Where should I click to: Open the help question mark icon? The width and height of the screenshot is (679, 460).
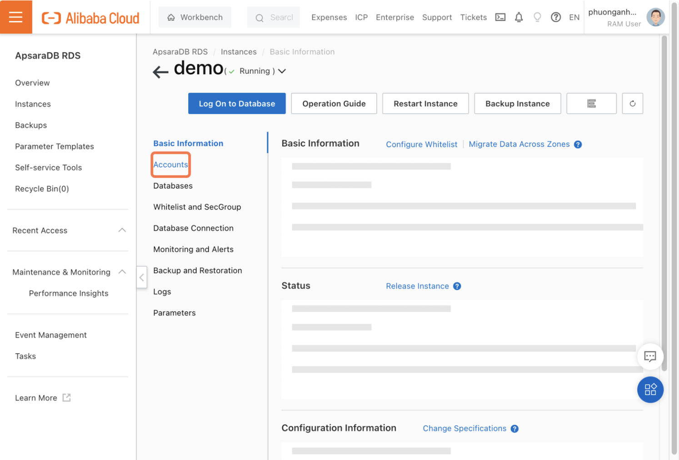[x=556, y=17]
